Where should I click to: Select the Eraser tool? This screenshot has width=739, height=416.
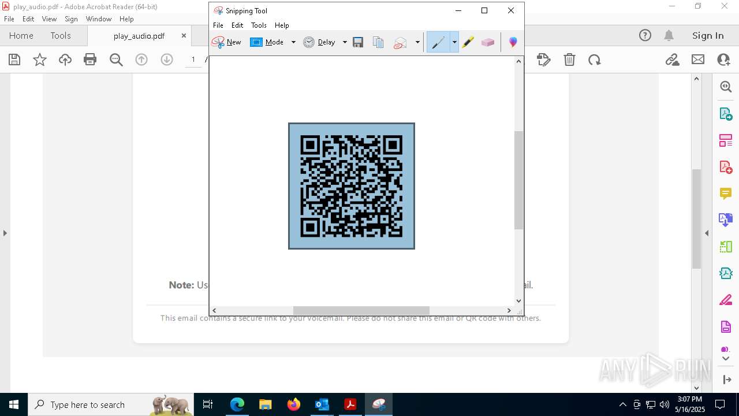coord(488,42)
